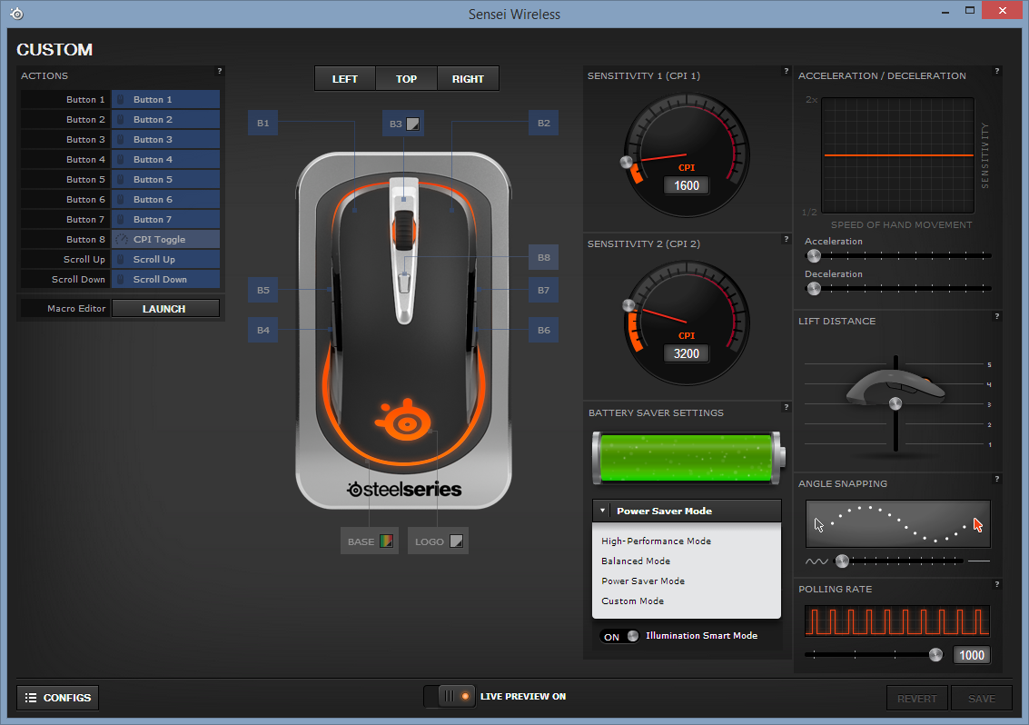This screenshot has height=725, width=1029.
Task: Select the B5 label on the mouse diagram
Action: [x=262, y=290]
